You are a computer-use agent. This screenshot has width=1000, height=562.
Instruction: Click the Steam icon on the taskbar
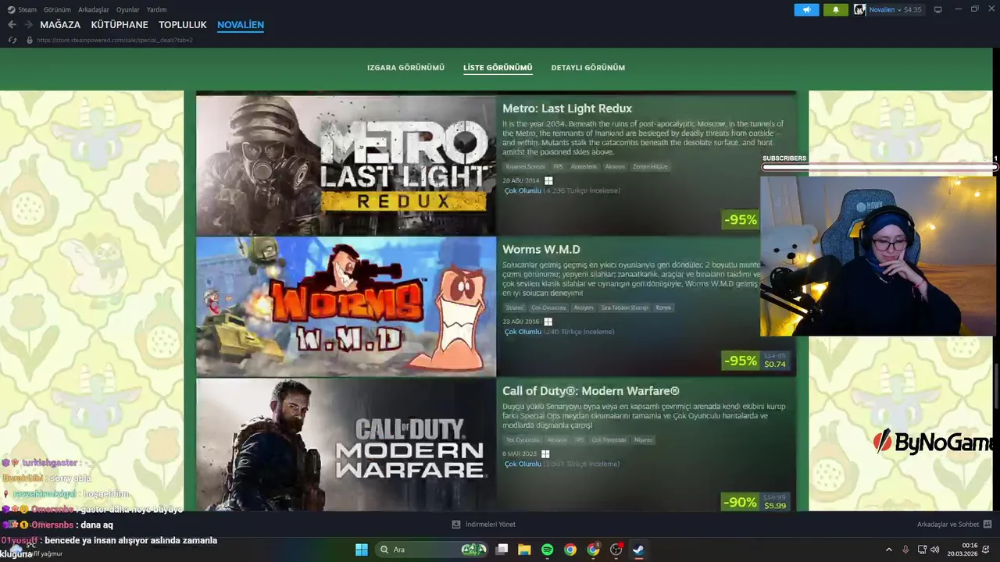638,550
